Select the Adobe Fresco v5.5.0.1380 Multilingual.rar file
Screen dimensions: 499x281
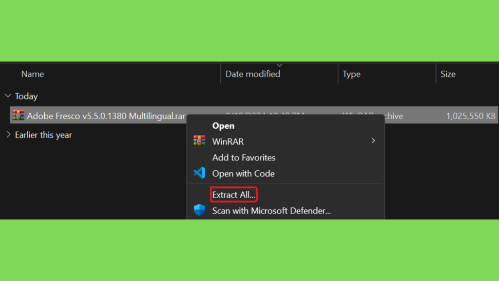coord(106,116)
